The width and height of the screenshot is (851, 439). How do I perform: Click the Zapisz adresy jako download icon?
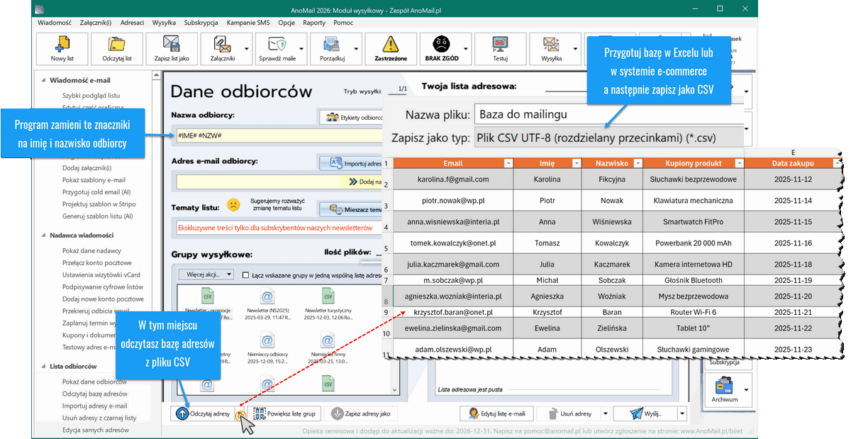(x=338, y=413)
